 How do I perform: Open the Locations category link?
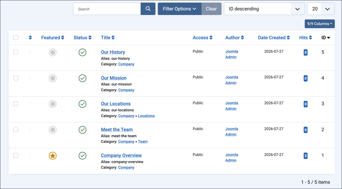click(146, 116)
